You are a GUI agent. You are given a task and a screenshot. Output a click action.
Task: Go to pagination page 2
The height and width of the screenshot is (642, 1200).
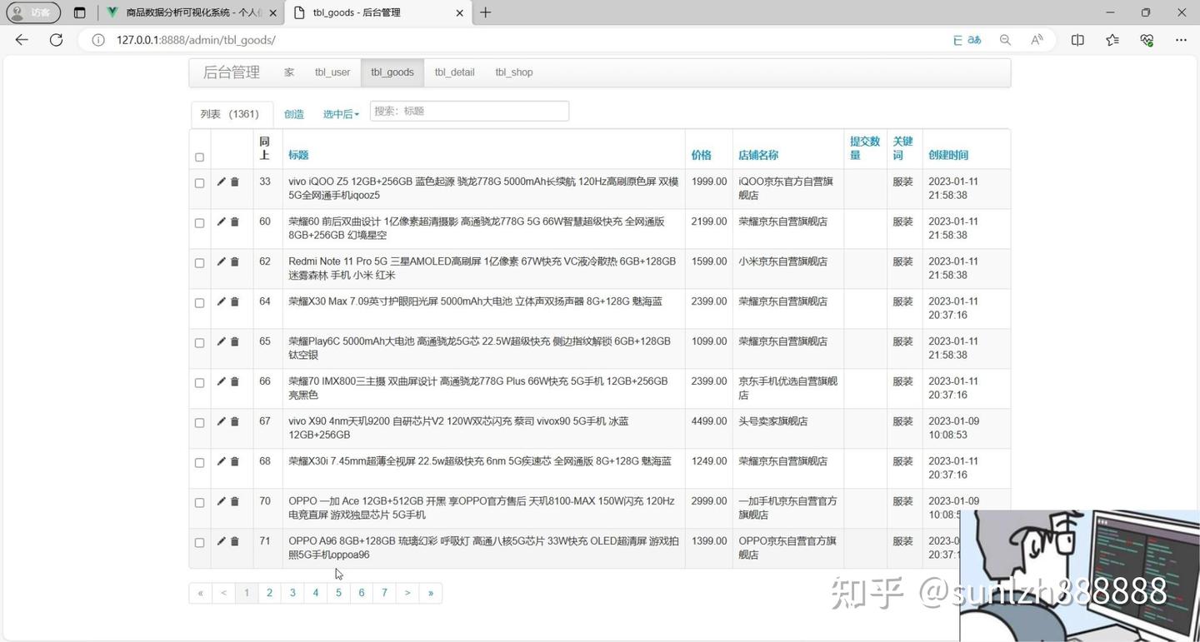(x=269, y=593)
